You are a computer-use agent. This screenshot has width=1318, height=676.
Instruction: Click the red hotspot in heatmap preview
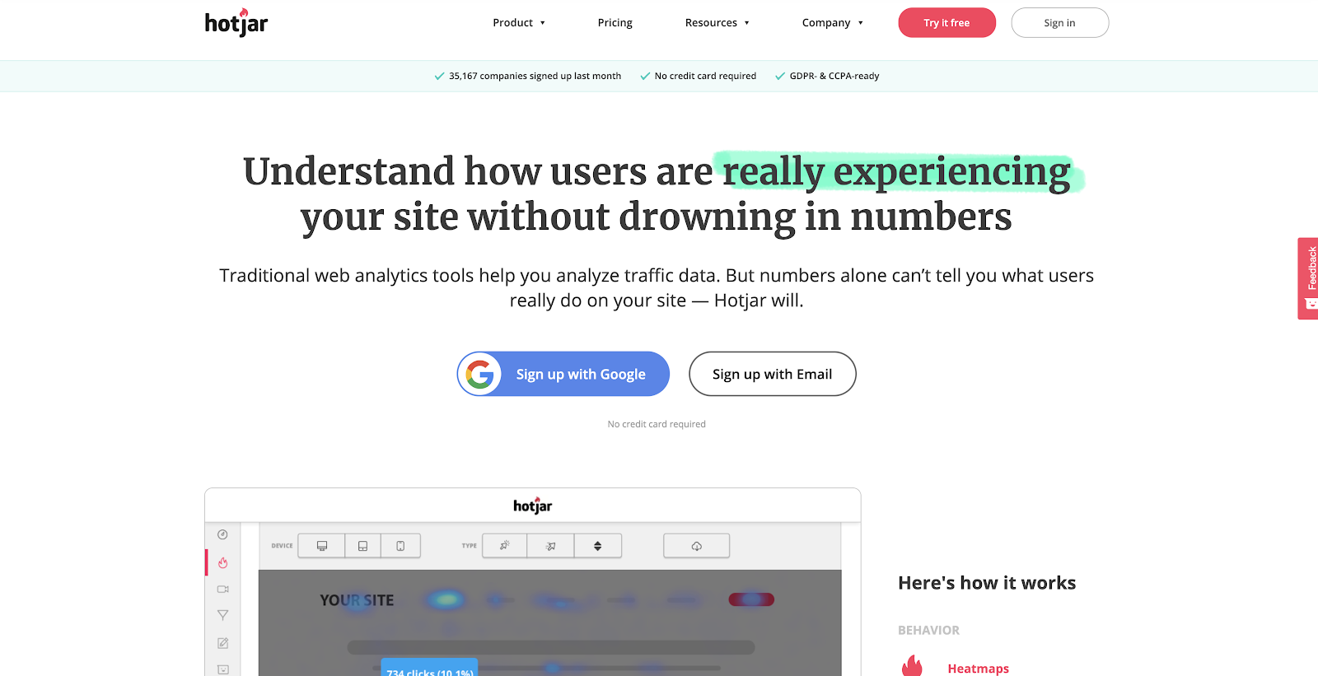tap(751, 599)
